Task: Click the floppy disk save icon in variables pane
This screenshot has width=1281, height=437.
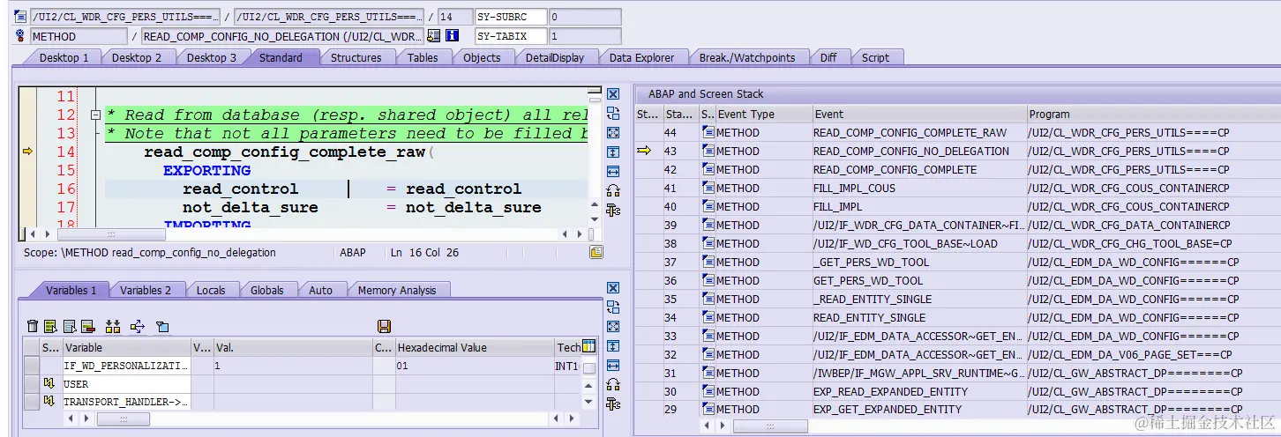Action: (x=384, y=327)
